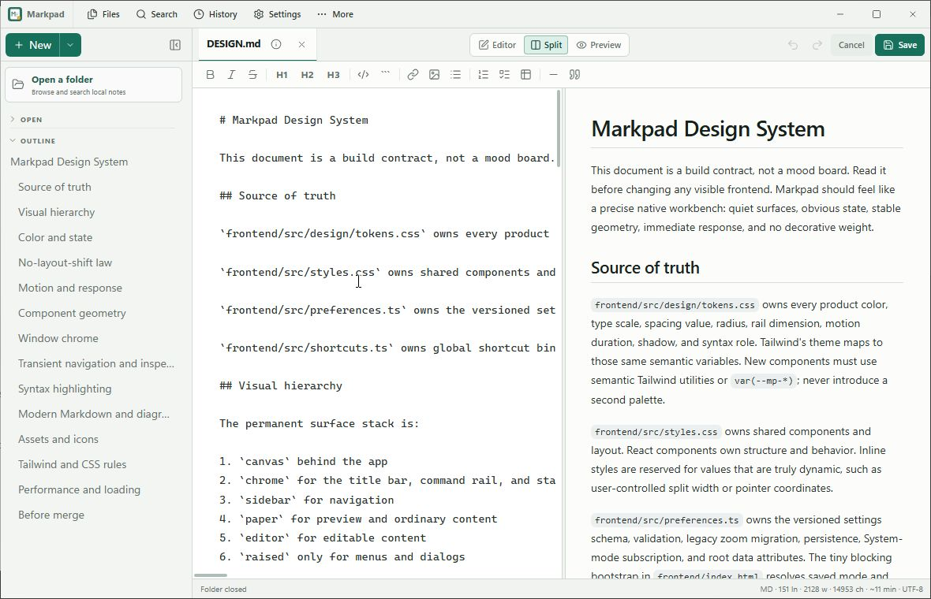Jump to Syntax highlighting outline item
The width and height of the screenshot is (931, 599).
click(x=65, y=389)
